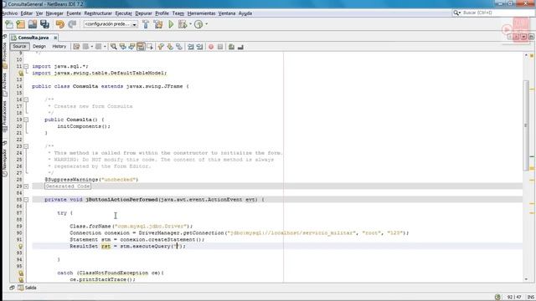This screenshot has width=536, height=301.
Task: Click the Build Project hammer icon
Action: pyautogui.click(x=146, y=24)
